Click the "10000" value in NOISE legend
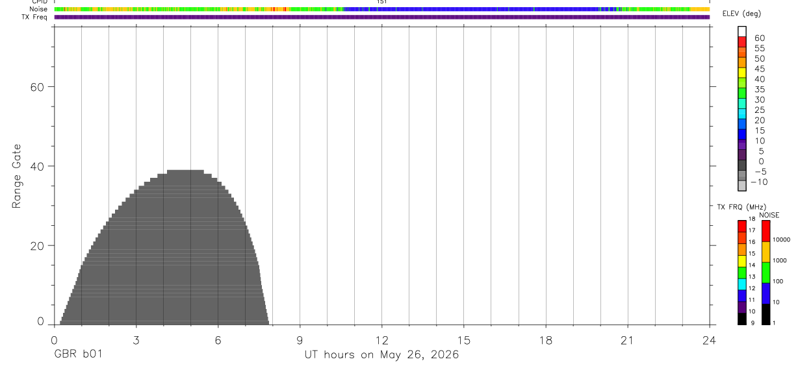The height and width of the screenshot is (368, 798). pos(781,240)
